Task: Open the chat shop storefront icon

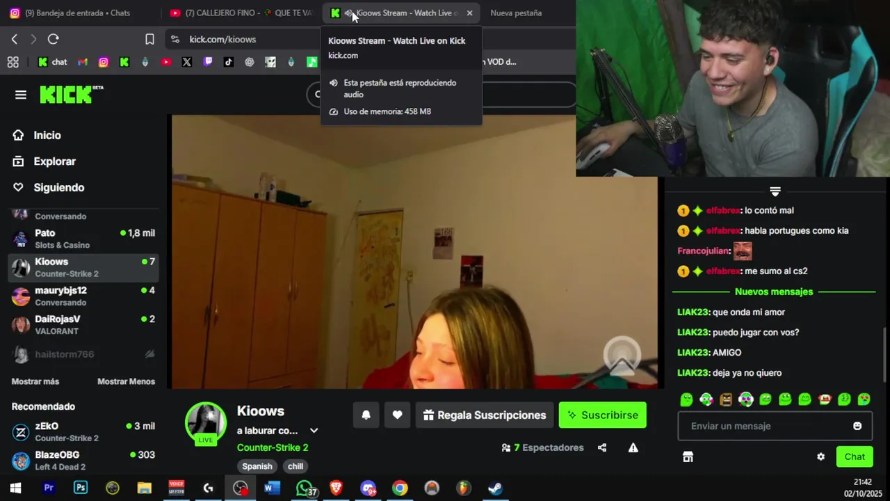Action: [688, 457]
